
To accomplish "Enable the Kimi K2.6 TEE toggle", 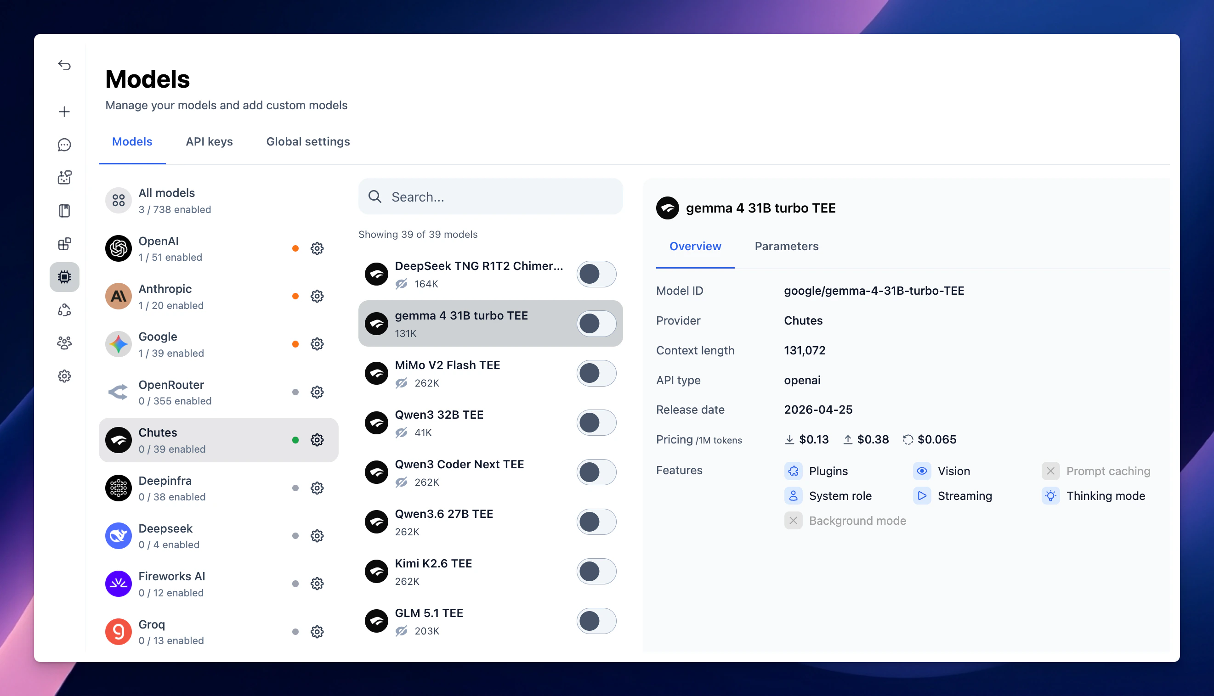I will tap(596, 572).
